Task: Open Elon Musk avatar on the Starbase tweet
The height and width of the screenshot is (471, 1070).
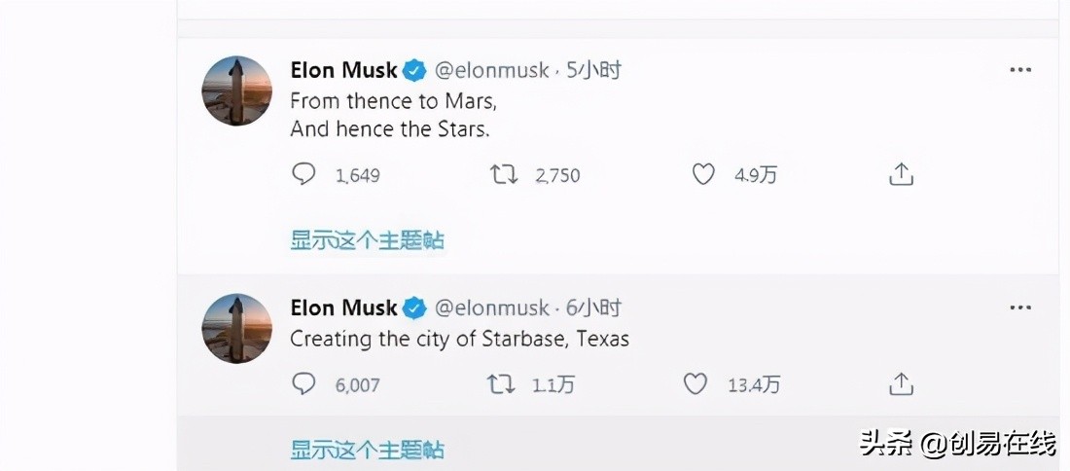Action: [x=236, y=328]
